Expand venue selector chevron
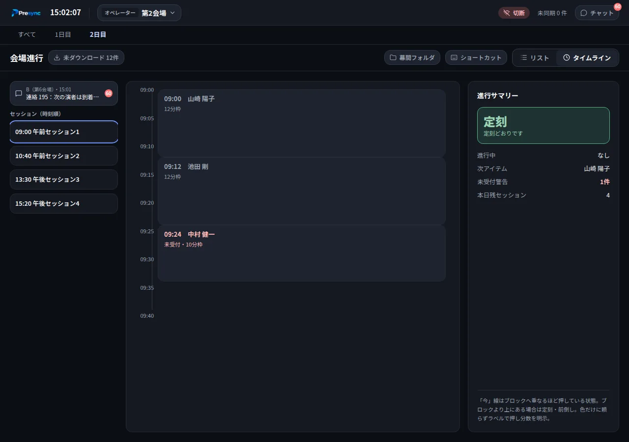The height and width of the screenshot is (442, 629). tap(172, 13)
